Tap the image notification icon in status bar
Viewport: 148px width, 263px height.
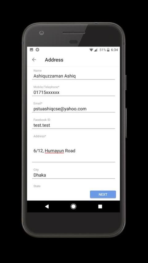tap(31, 50)
